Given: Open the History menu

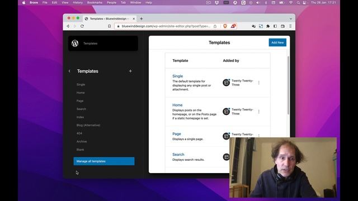Looking at the screenshot, I should point(78,3).
